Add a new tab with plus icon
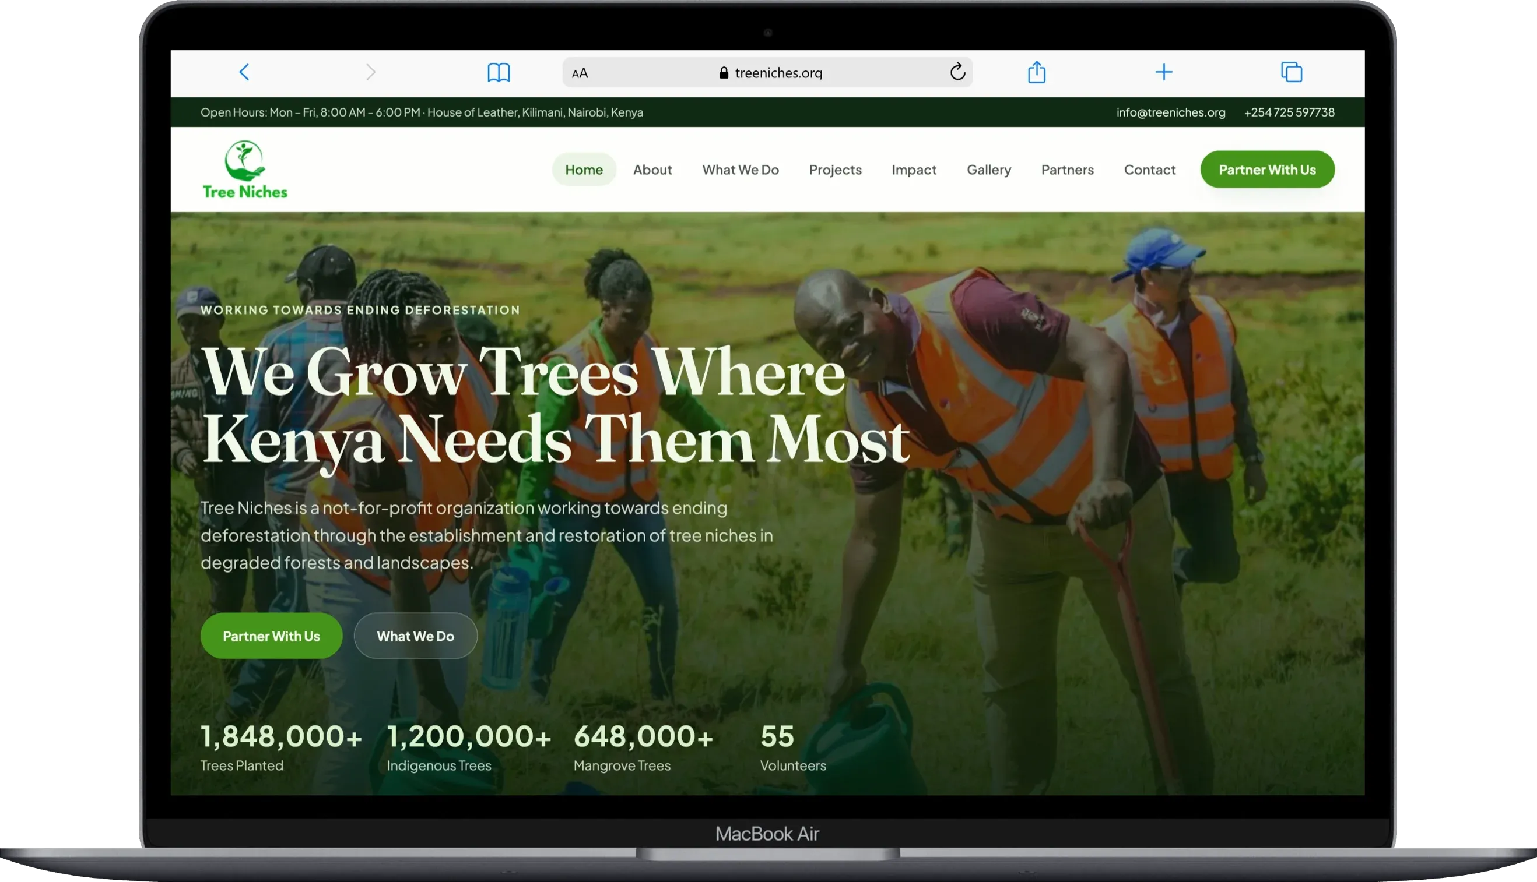This screenshot has width=1537, height=882. pos(1163,72)
